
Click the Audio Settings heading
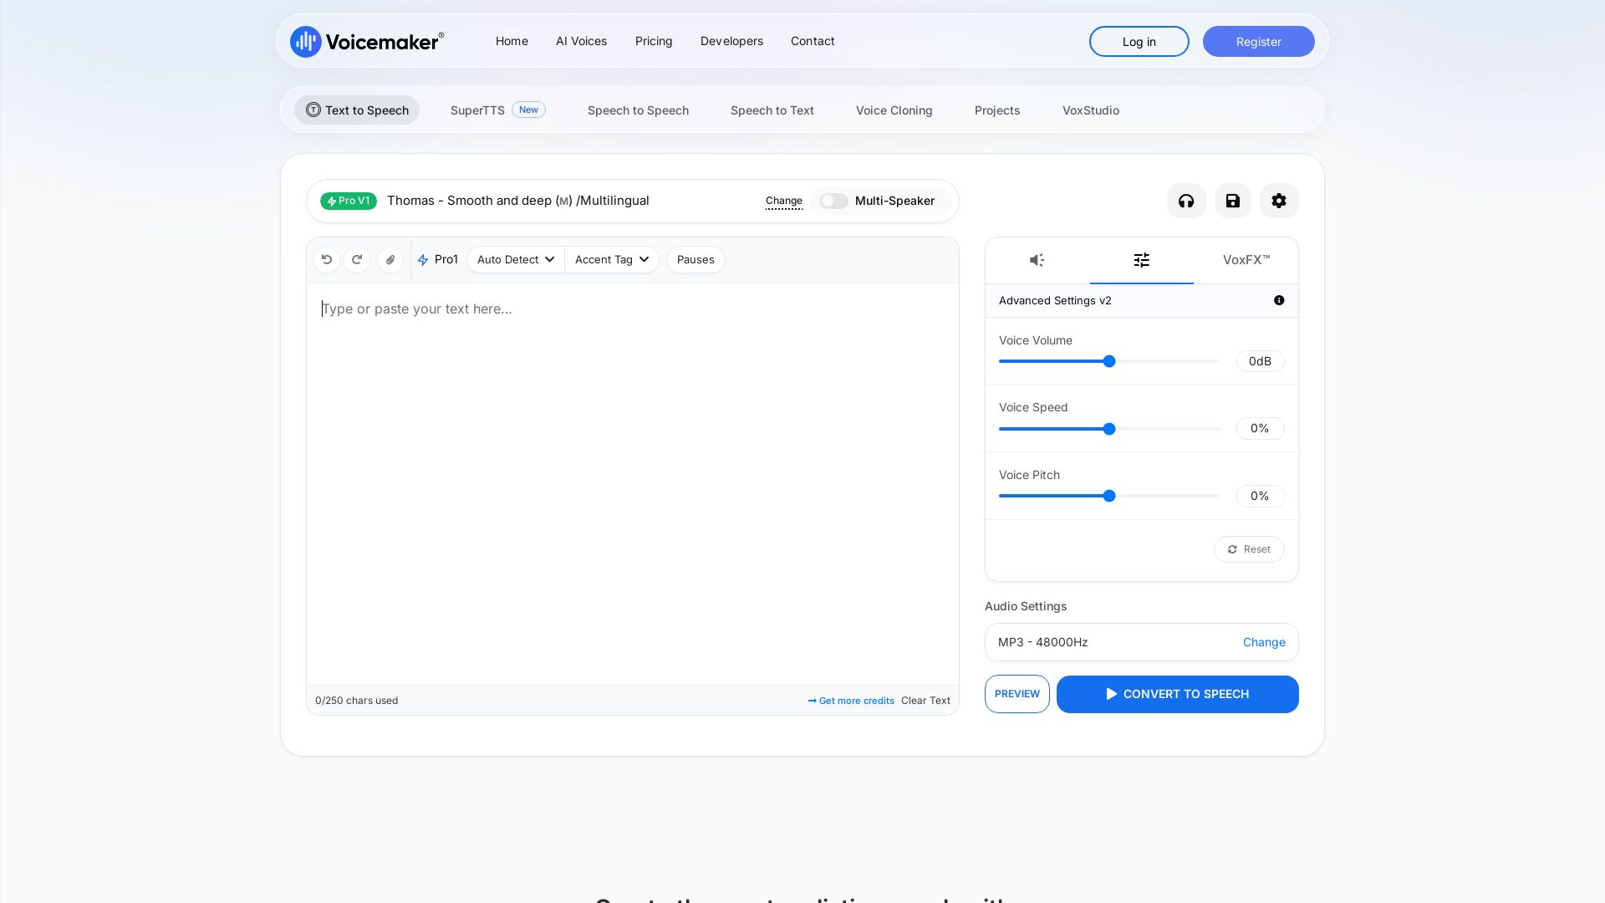1026,606
